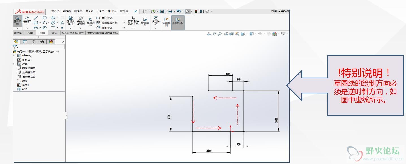Click the Linear Sketch Pattern (线性草图阵列) tool

pyautogui.click(x=107, y=23)
